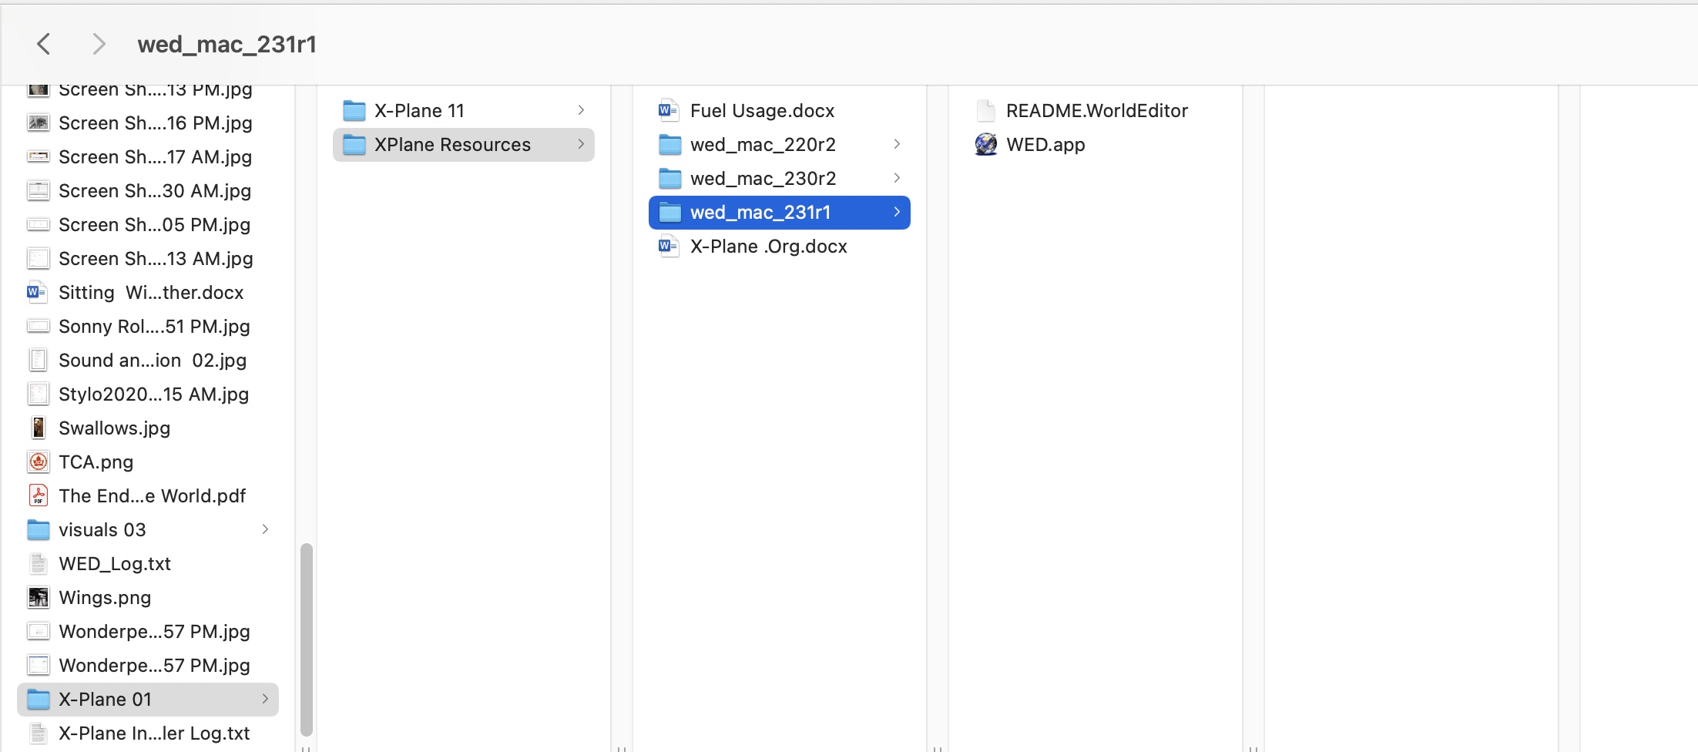Click the wed_mac_230r2 folder icon
1698x752 pixels.
click(x=670, y=178)
